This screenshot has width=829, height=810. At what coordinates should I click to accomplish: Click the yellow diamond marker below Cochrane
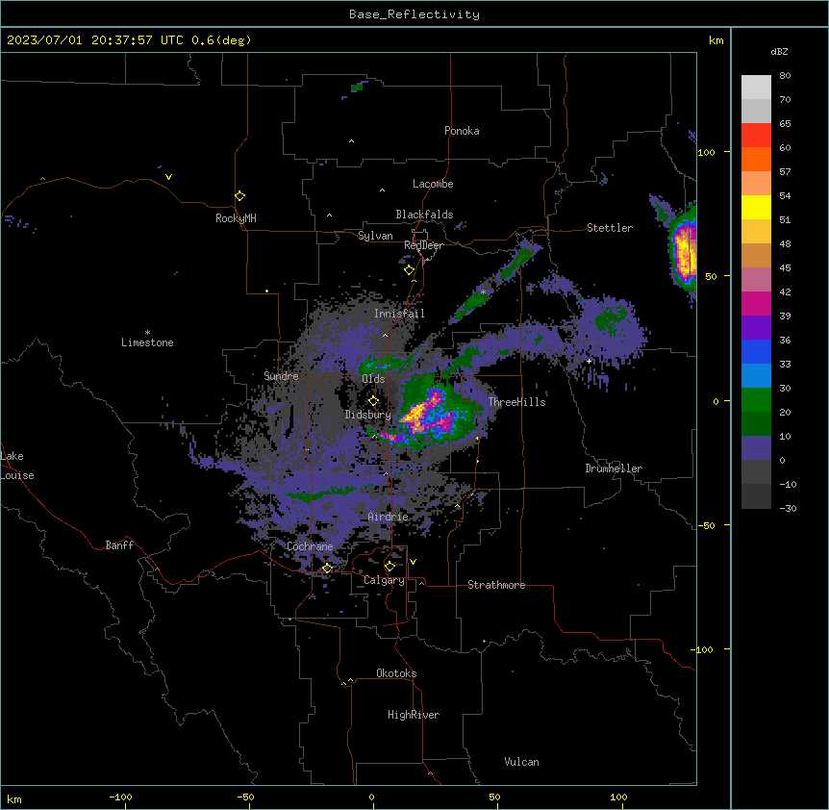327,568
